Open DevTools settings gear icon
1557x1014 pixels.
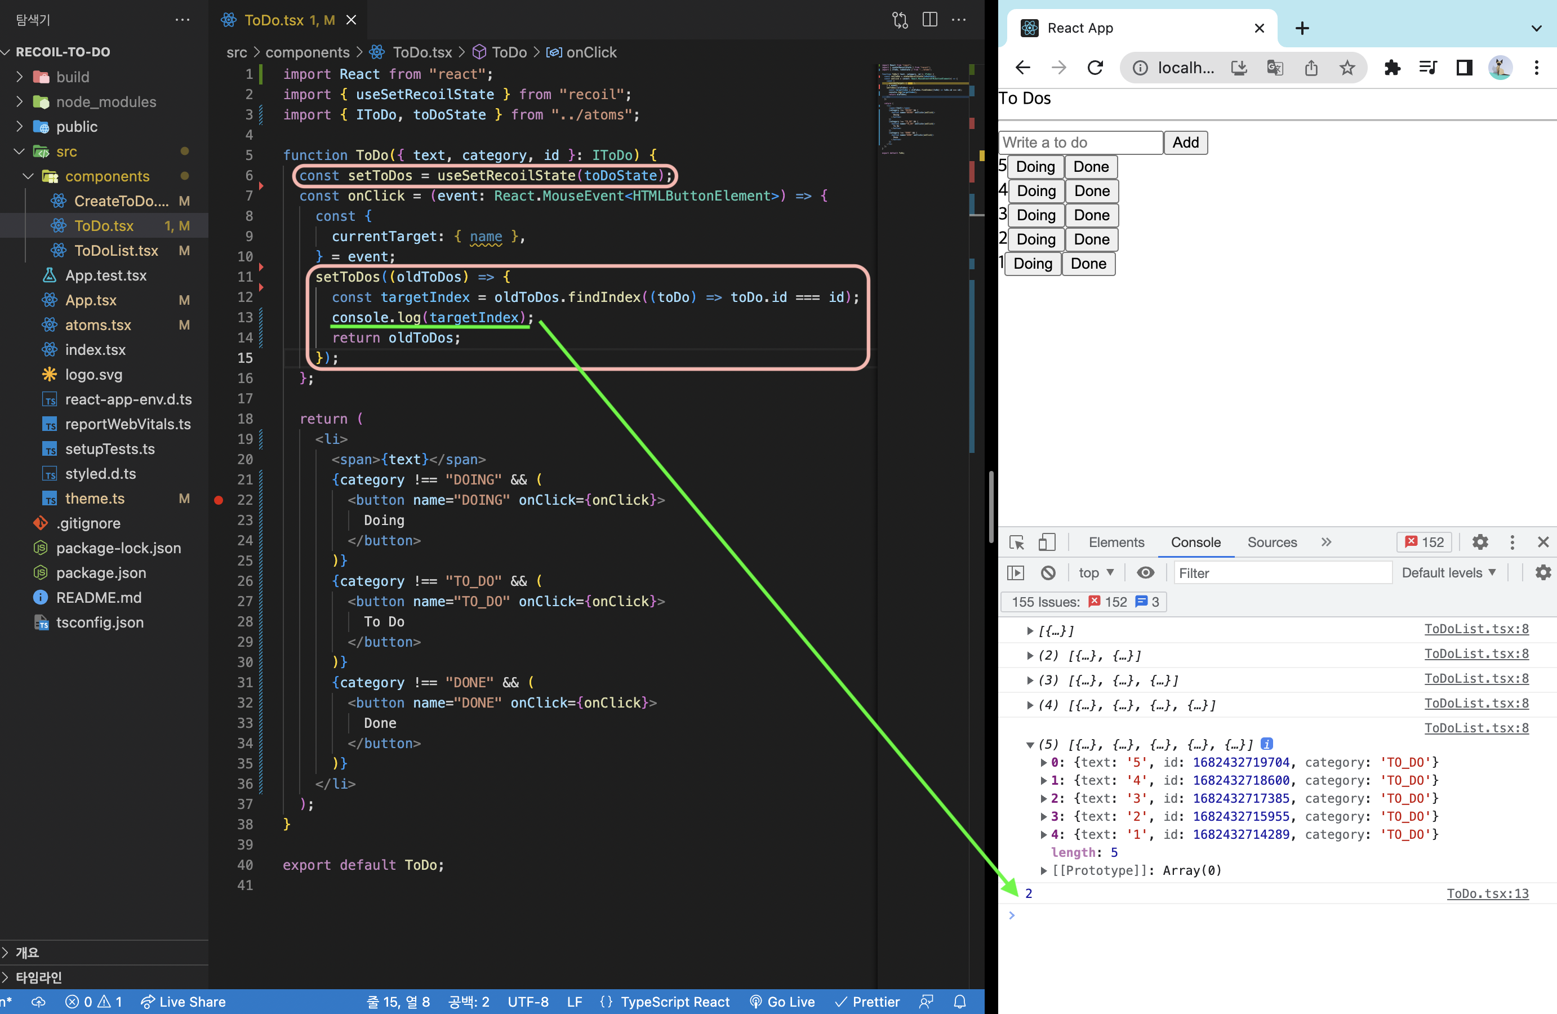pyautogui.click(x=1480, y=542)
